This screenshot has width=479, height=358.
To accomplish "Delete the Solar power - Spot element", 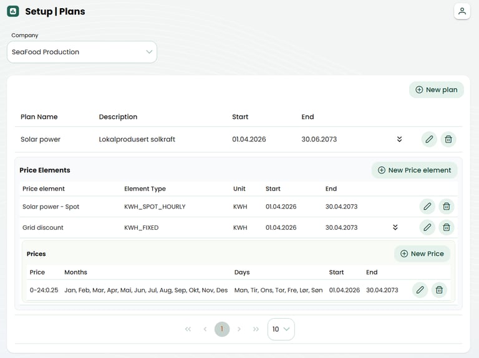I will pyautogui.click(x=446, y=207).
